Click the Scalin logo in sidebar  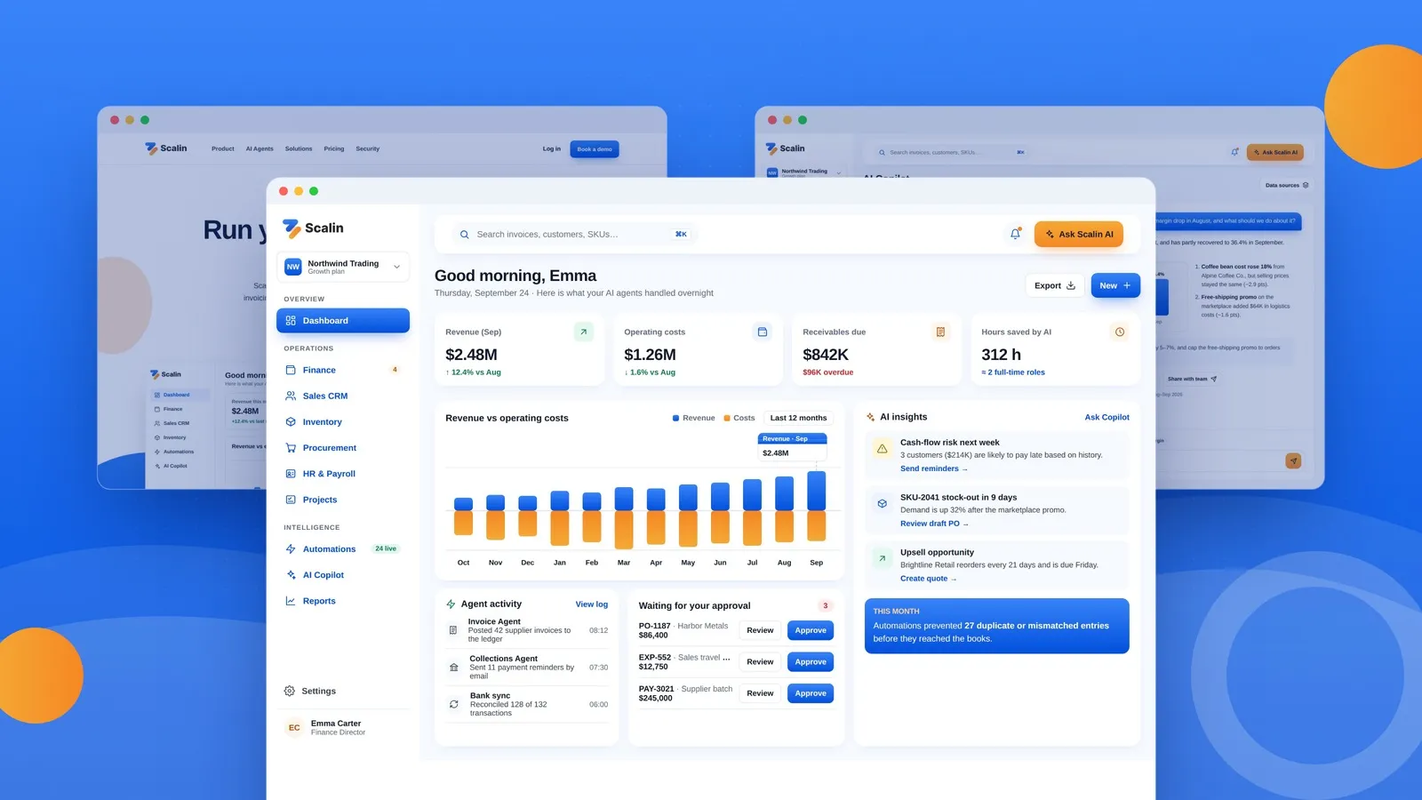point(313,228)
